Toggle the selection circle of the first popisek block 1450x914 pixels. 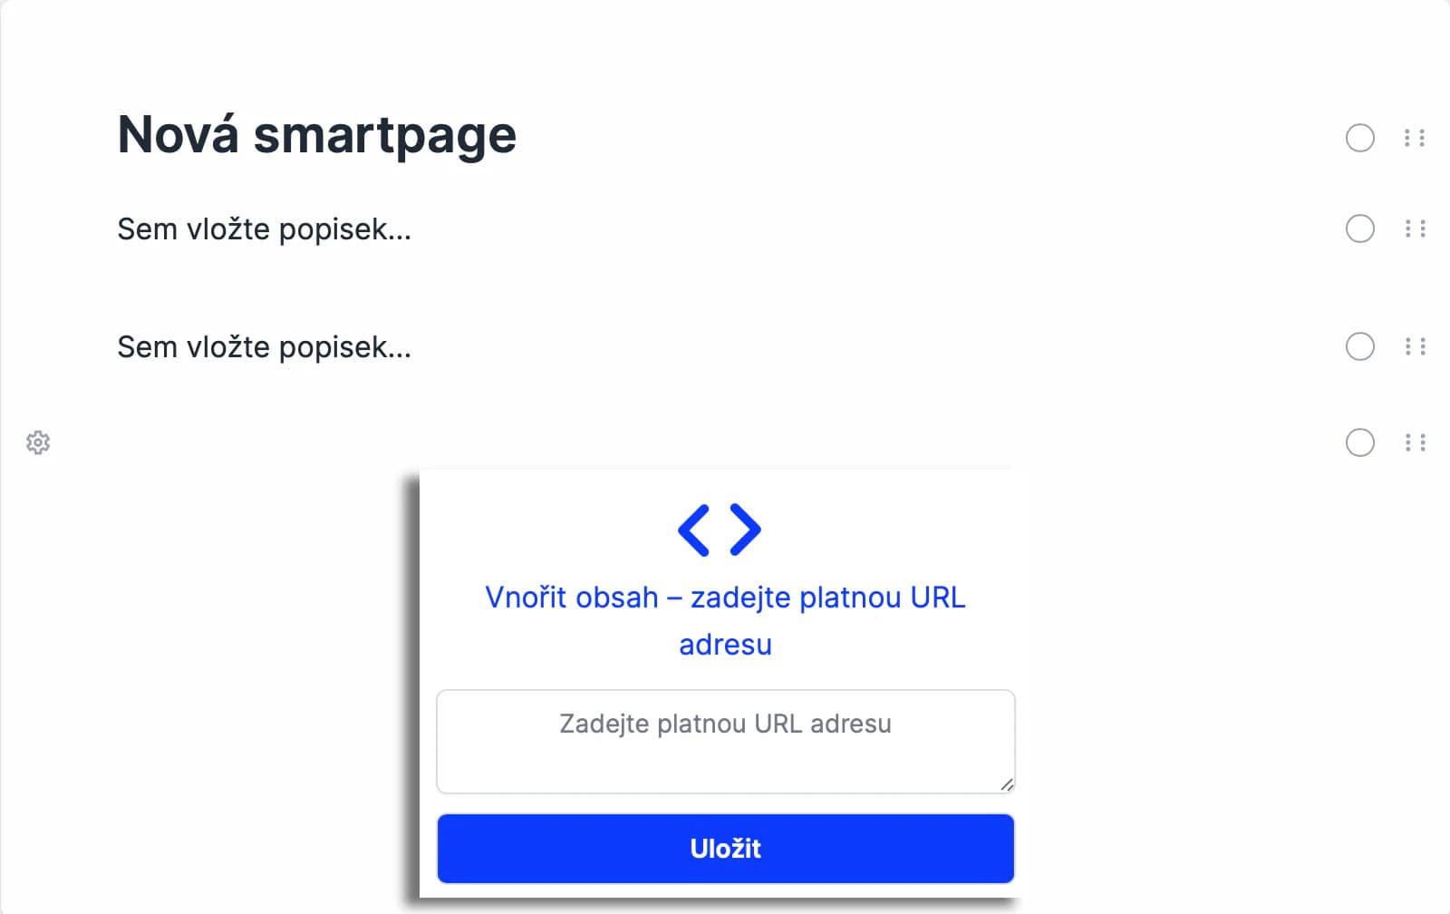(1359, 228)
